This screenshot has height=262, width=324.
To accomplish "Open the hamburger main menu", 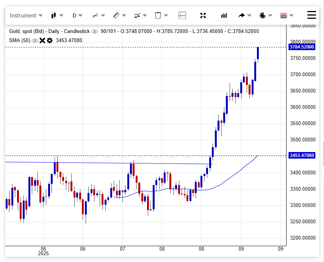I will [311, 15].
